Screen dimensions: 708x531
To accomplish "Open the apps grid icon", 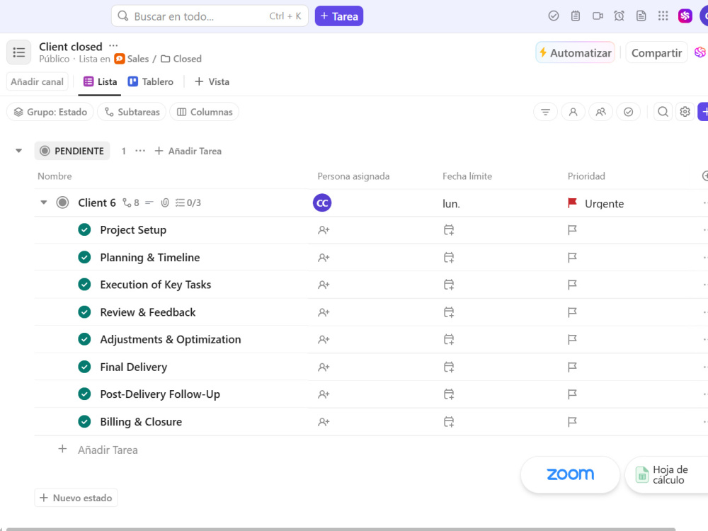I will tap(663, 16).
